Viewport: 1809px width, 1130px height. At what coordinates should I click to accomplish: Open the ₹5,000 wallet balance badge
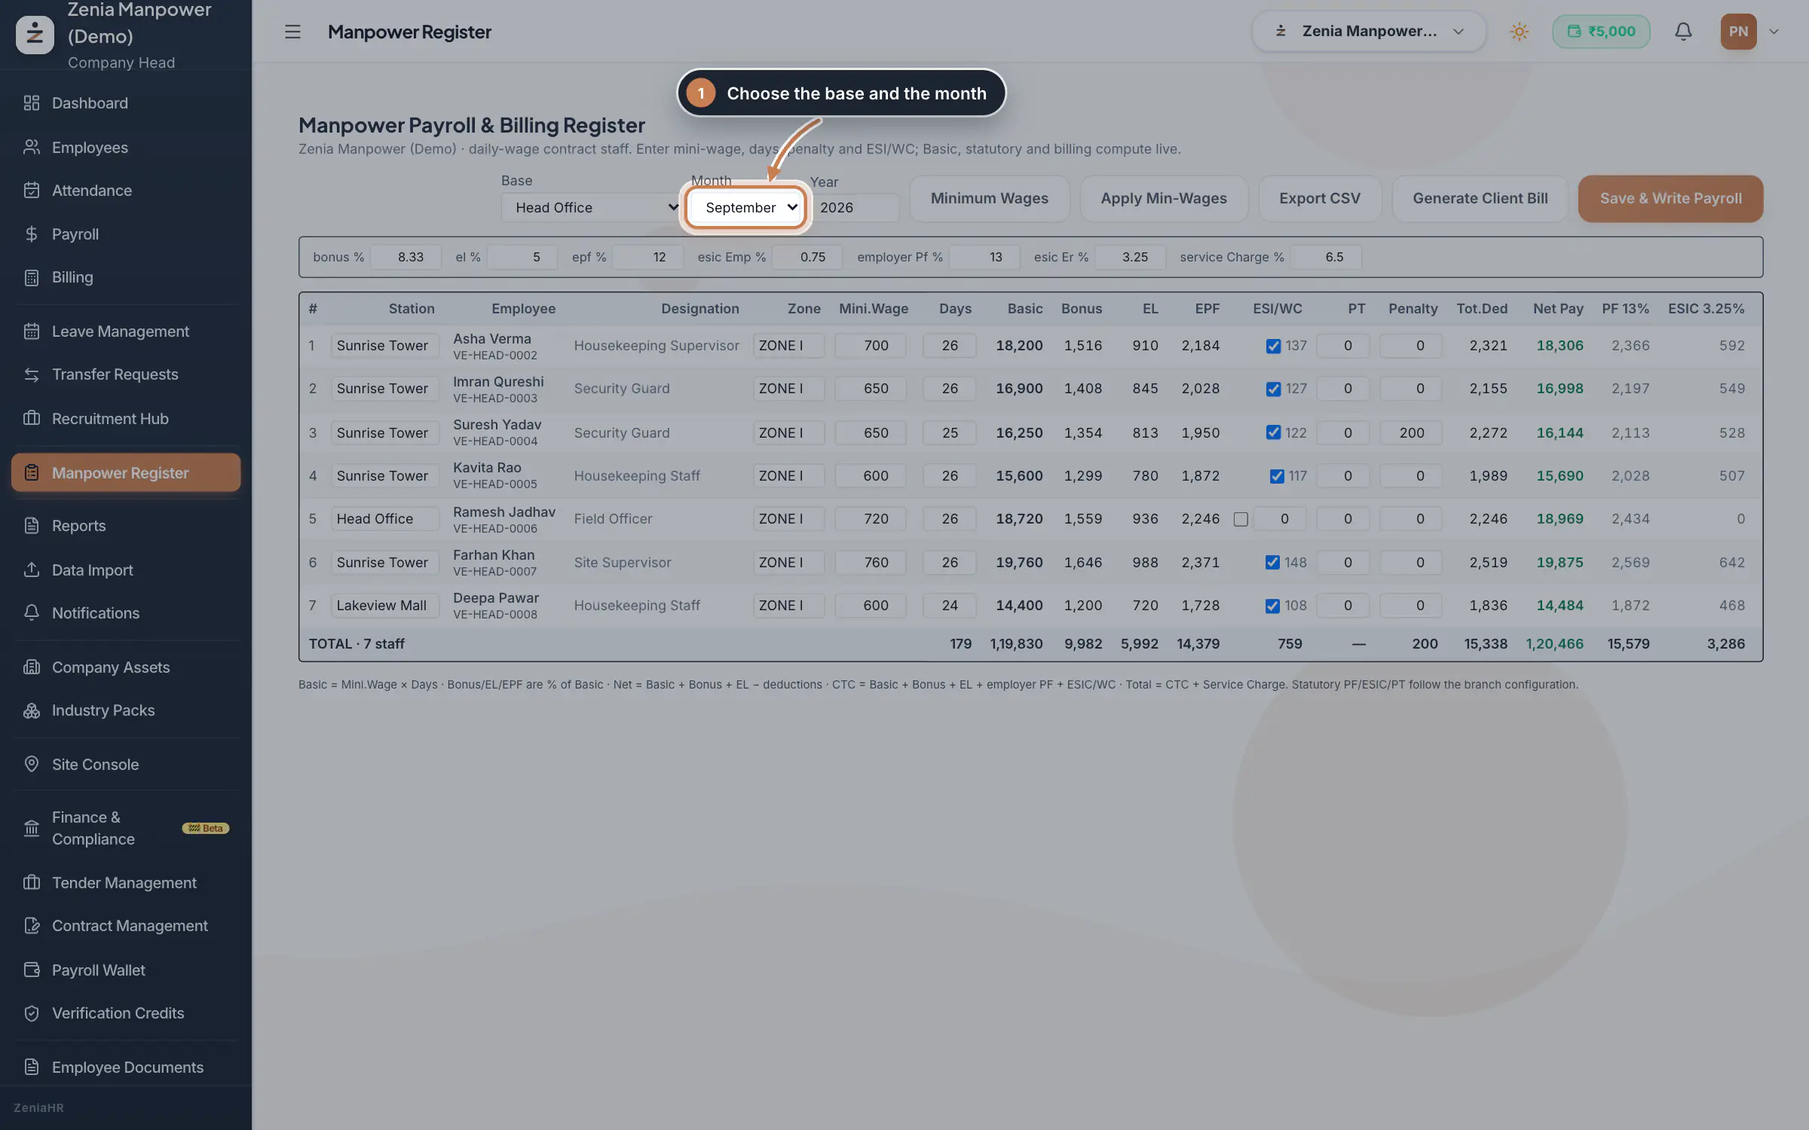(1601, 32)
